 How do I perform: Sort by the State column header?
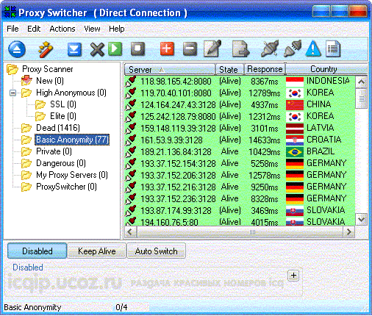tap(229, 69)
